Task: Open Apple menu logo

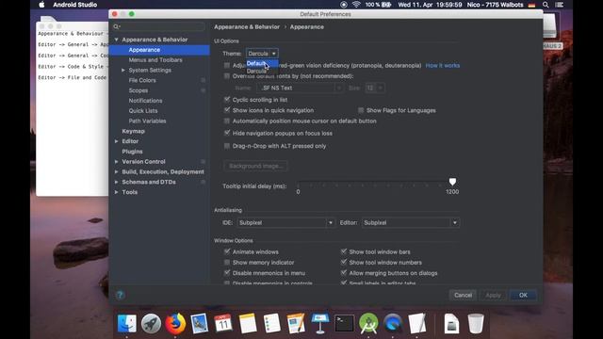Action: tap(41, 5)
